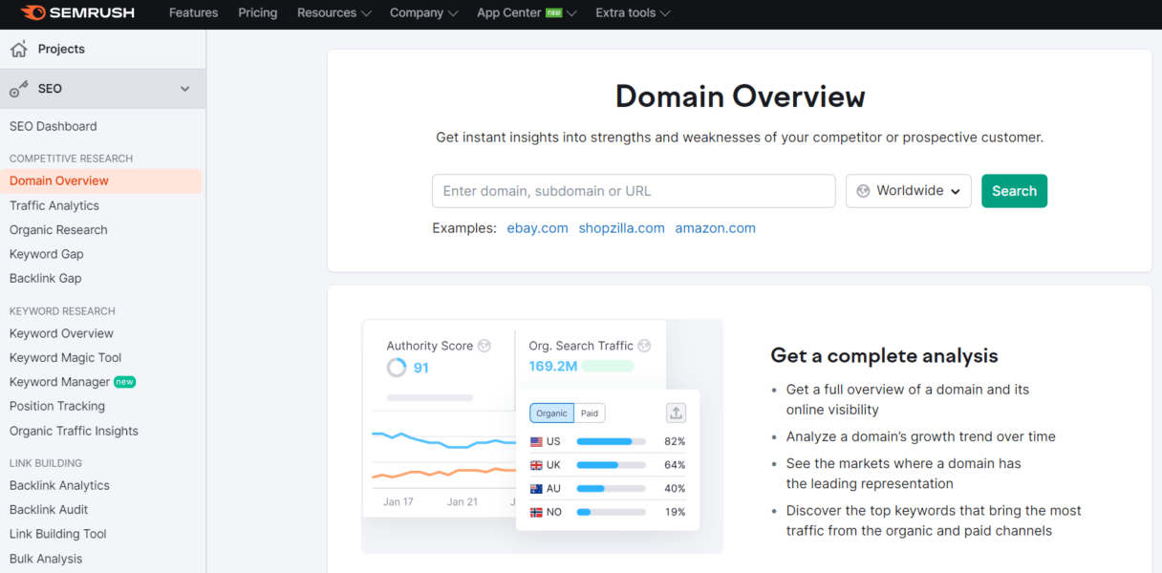Click the SEO section compass icon
The height and width of the screenshot is (573, 1162).
18,88
